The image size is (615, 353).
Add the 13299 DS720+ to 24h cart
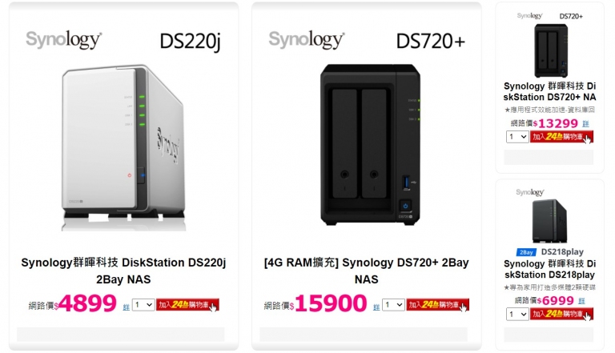[x=561, y=137]
